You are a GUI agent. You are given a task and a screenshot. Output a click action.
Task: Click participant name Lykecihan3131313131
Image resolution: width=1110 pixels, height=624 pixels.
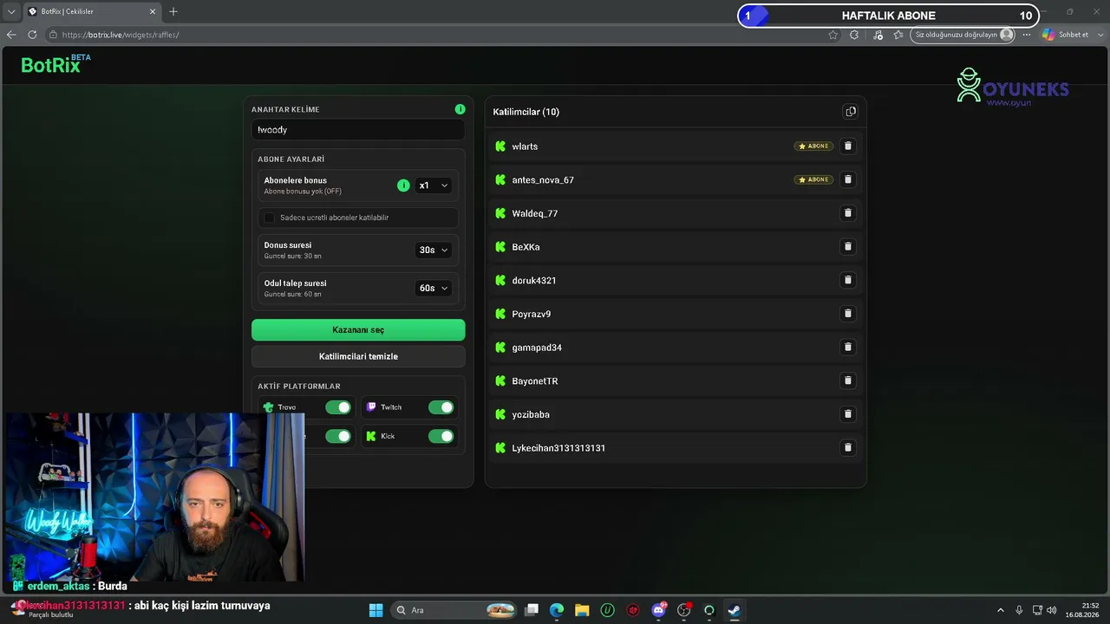[x=558, y=448]
